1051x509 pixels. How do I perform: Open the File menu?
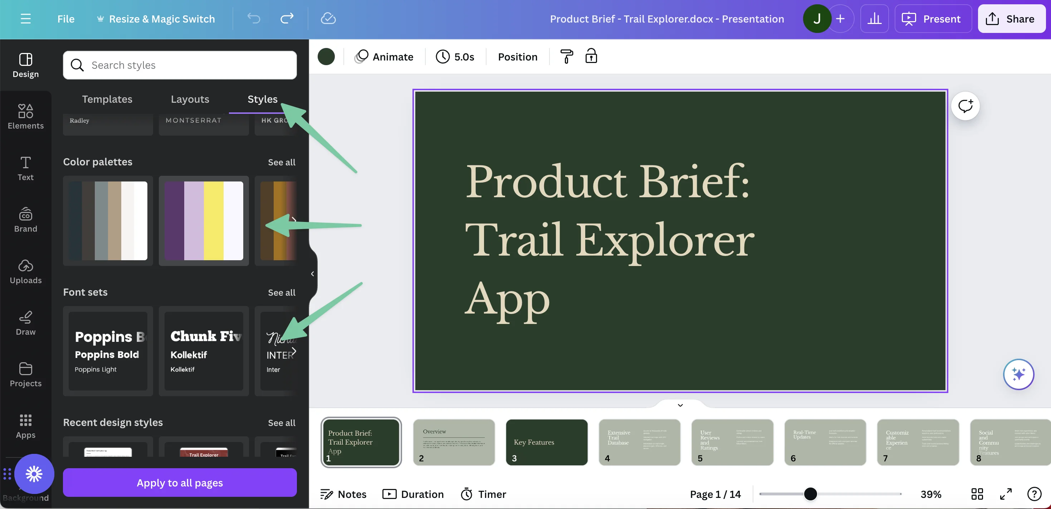pyautogui.click(x=66, y=19)
